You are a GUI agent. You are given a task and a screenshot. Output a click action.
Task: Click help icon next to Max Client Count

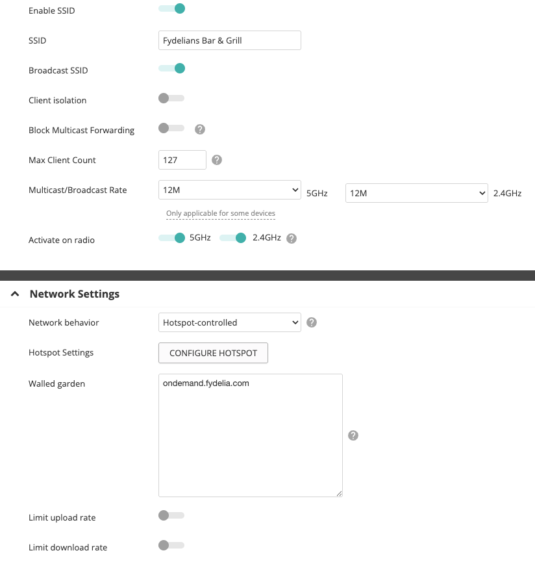click(217, 160)
